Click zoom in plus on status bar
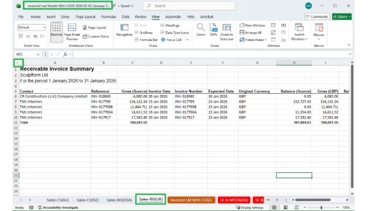The image size is (375, 211). (x=337, y=207)
